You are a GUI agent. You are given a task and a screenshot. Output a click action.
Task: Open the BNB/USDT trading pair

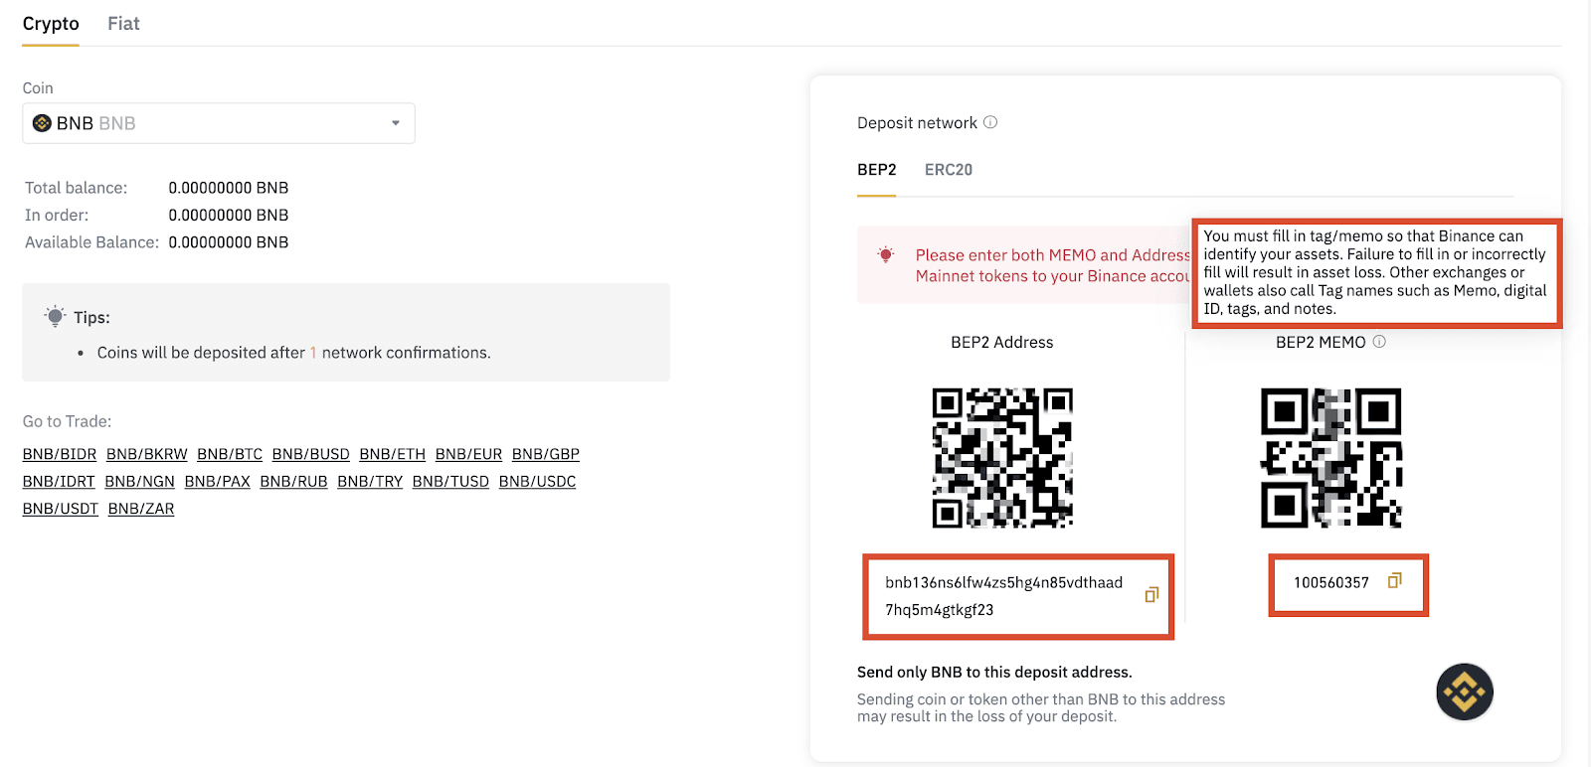click(x=61, y=509)
